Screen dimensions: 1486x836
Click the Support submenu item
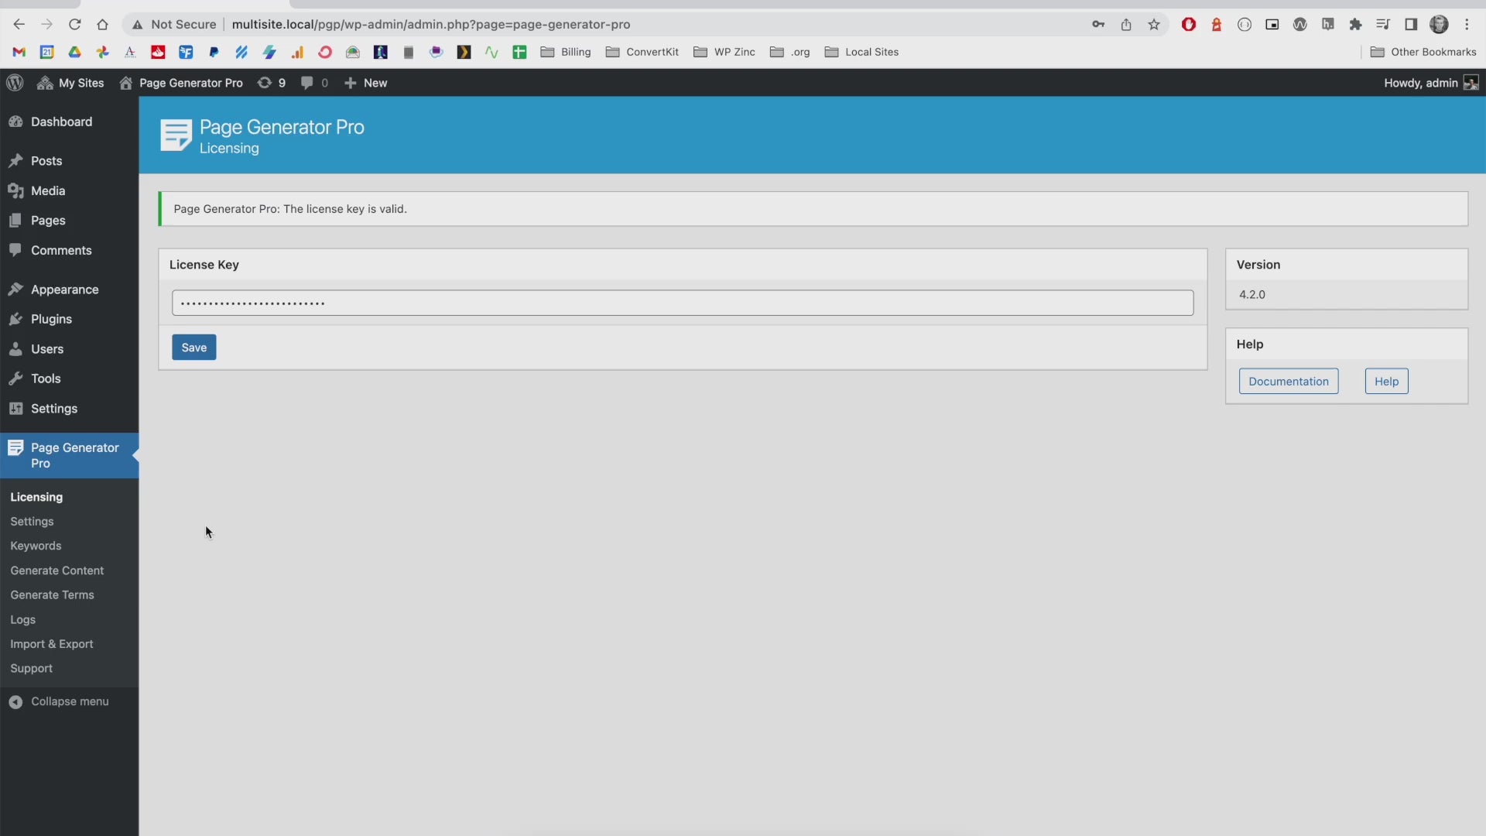[31, 667]
